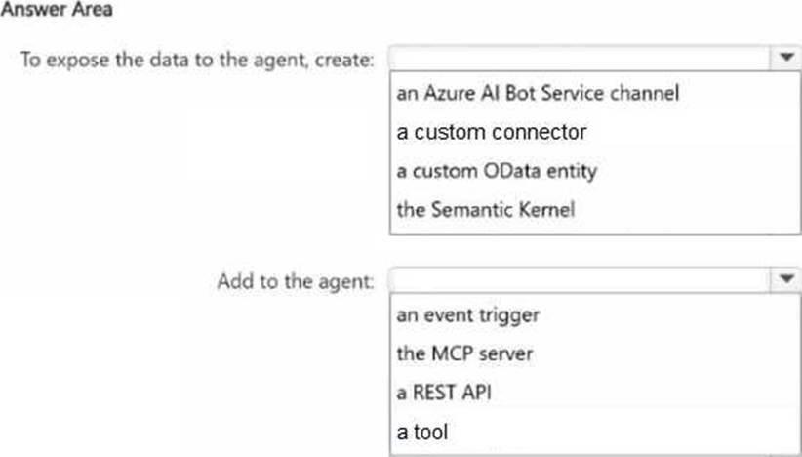The image size is (802, 457).
Task: Pick the 'a custom OData entity' option
Action: pyautogui.click(x=497, y=171)
